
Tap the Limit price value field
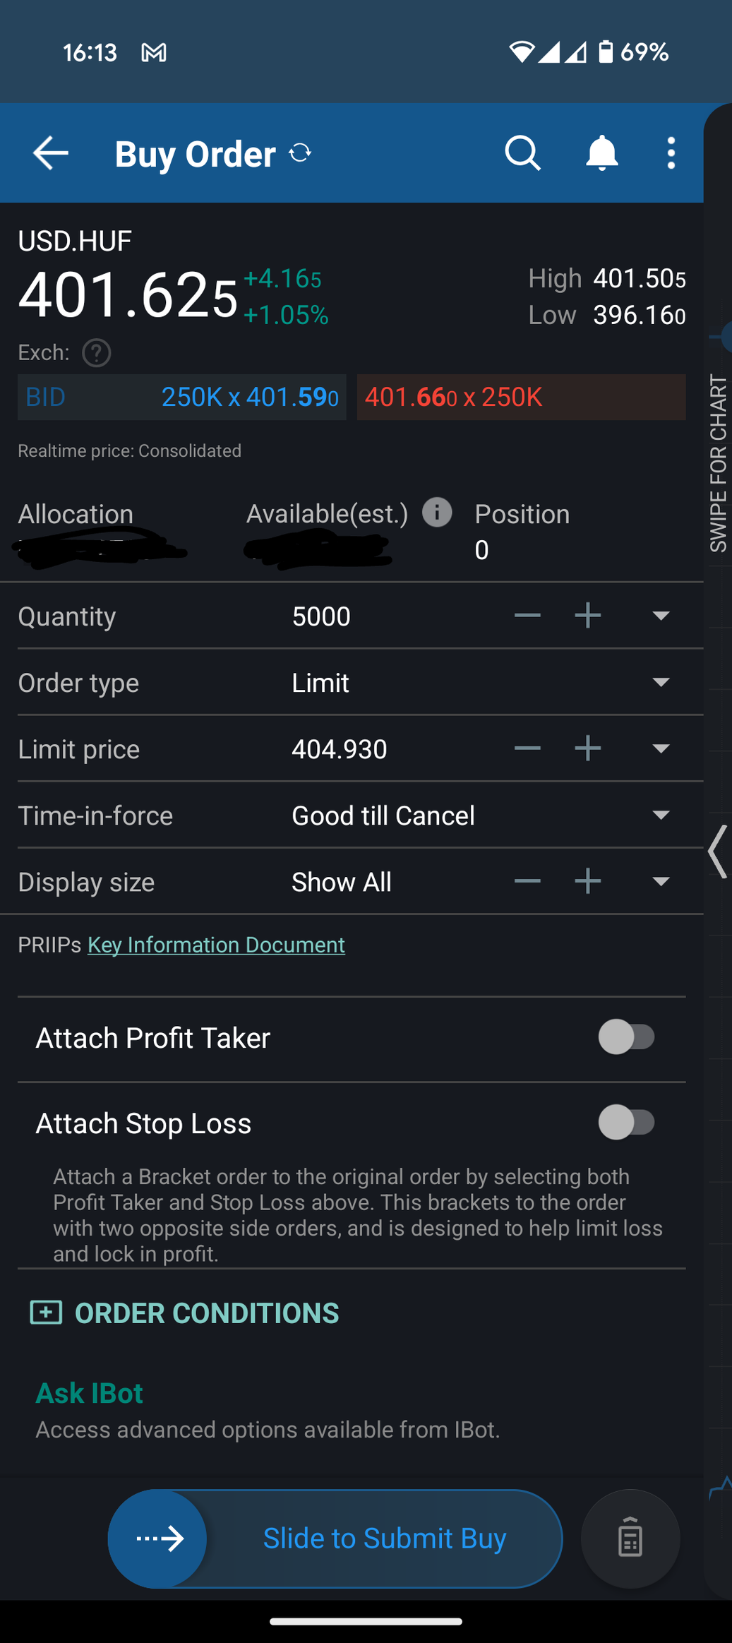click(x=340, y=748)
